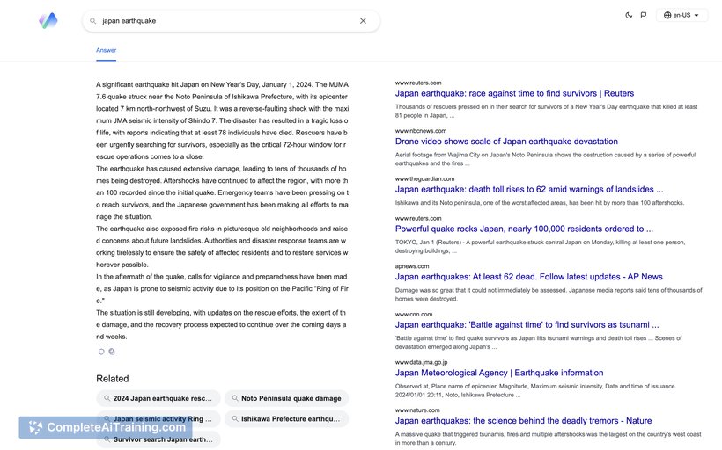Clear the search box with the X icon
Screen dimensions: 722x450
[x=363, y=21]
